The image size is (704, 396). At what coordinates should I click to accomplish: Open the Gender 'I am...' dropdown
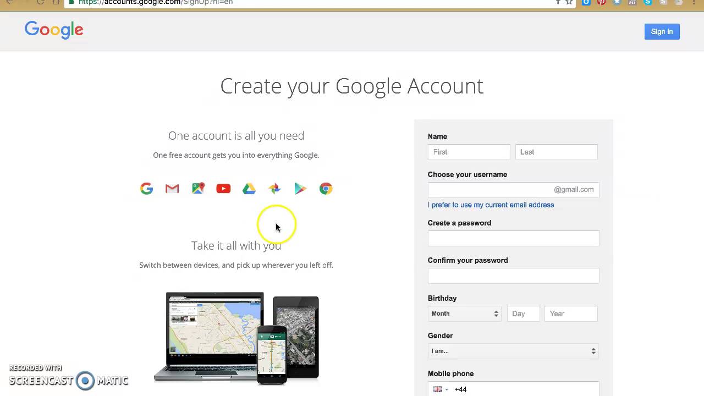tap(513, 351)
